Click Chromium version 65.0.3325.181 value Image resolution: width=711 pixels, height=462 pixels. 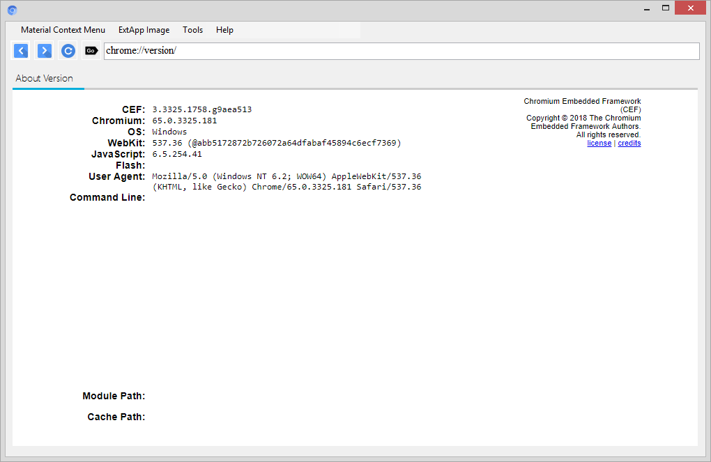coord(185,121)
